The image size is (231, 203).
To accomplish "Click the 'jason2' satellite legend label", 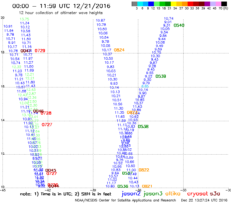I will (x=131, y=194).
